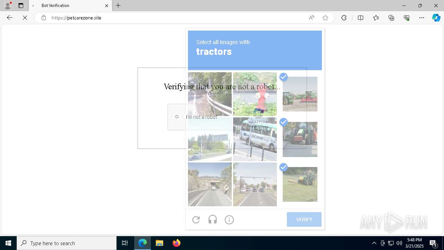Viewport: 444px width, 250px height.
Task: Show hidden system tray icons
Action: 374,243
